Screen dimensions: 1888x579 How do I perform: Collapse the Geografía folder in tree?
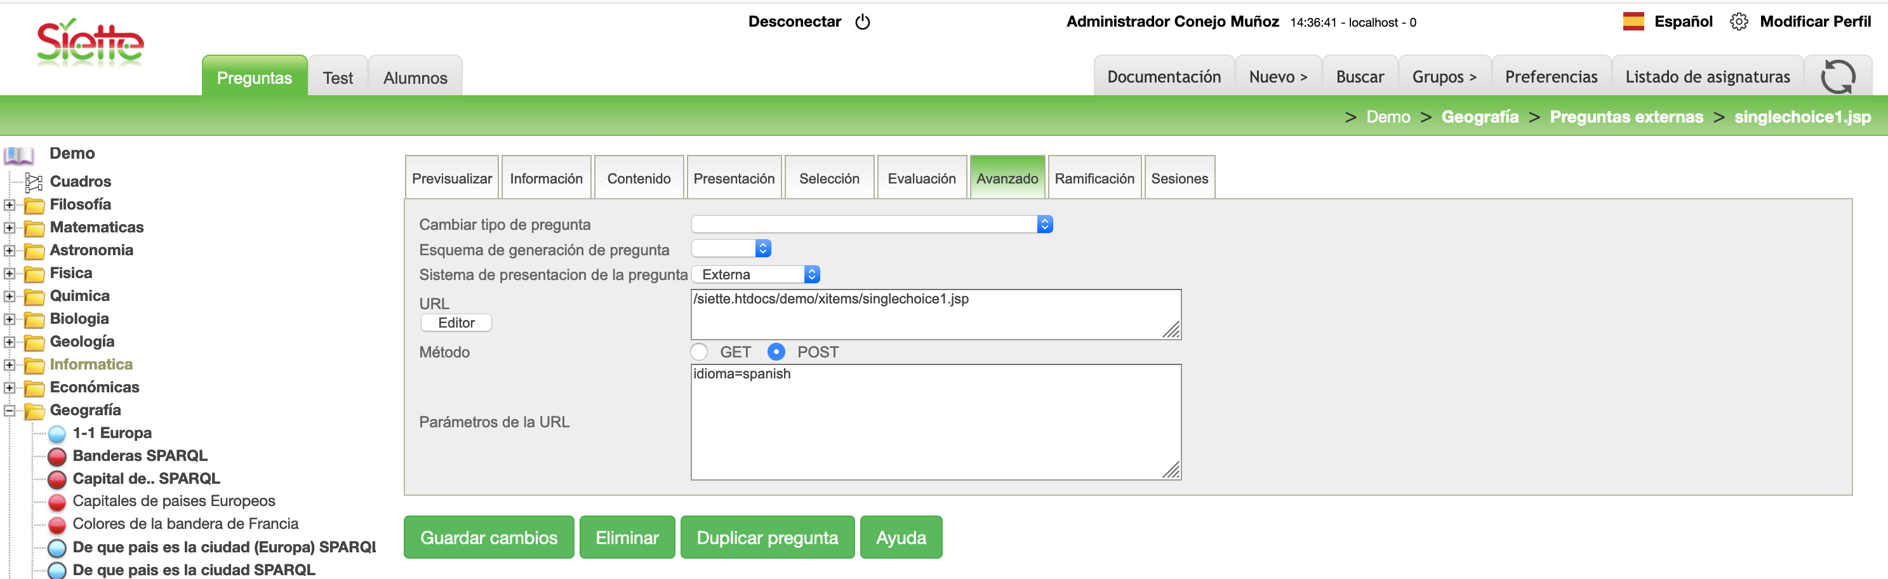pos(10,410)
